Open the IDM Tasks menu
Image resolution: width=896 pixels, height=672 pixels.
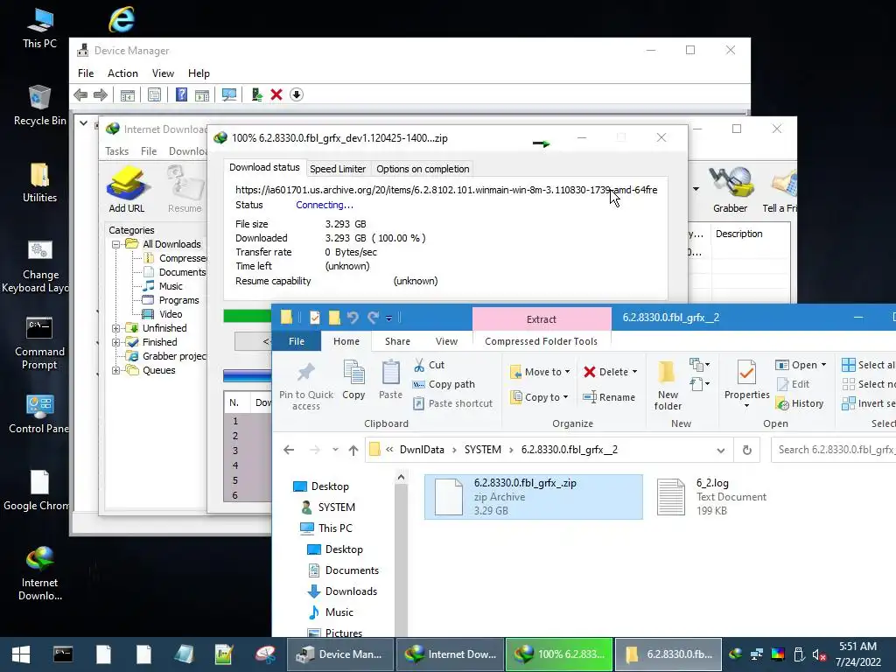(117, 151)
